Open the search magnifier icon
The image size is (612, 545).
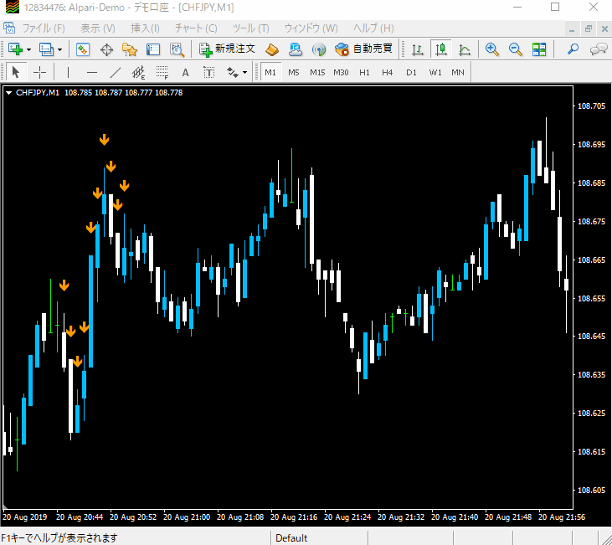pos(573,49)
